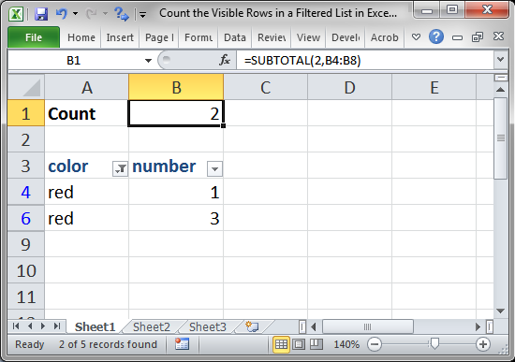Go to previous sheet with navigation arrow
This screenshot has height=362, width=515.
click(30, 326)
